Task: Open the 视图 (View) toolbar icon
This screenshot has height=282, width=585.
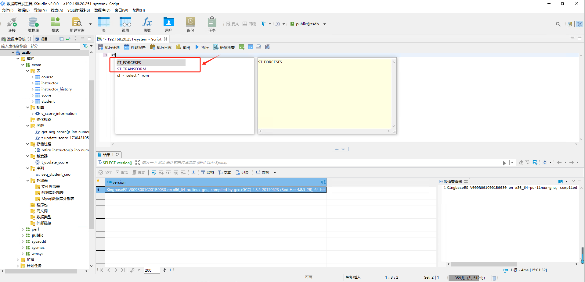Action: click(x=125, y=24)
